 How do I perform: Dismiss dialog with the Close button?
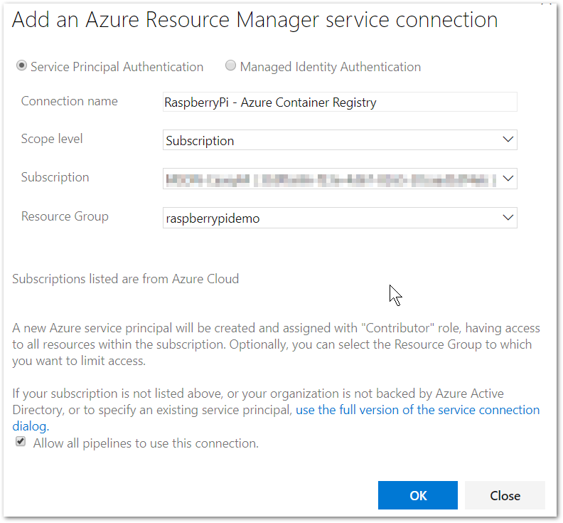(x=505, y=495)
